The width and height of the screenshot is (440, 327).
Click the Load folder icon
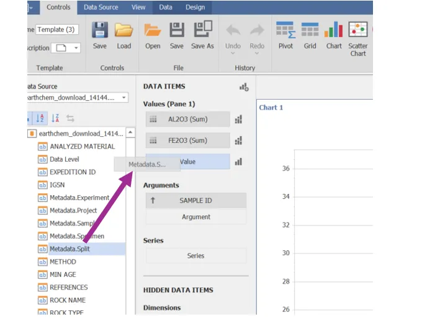click(x=123, y=30)
